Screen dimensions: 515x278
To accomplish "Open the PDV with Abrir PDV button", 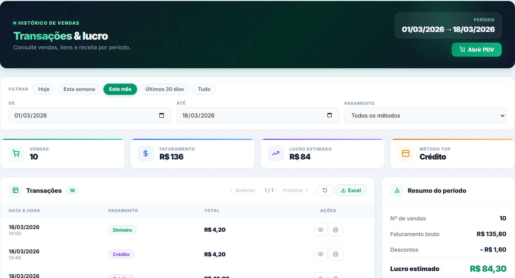I will 476,50.
